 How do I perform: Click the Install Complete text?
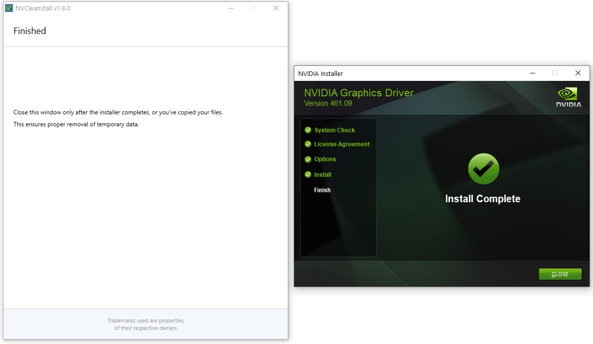483,199
